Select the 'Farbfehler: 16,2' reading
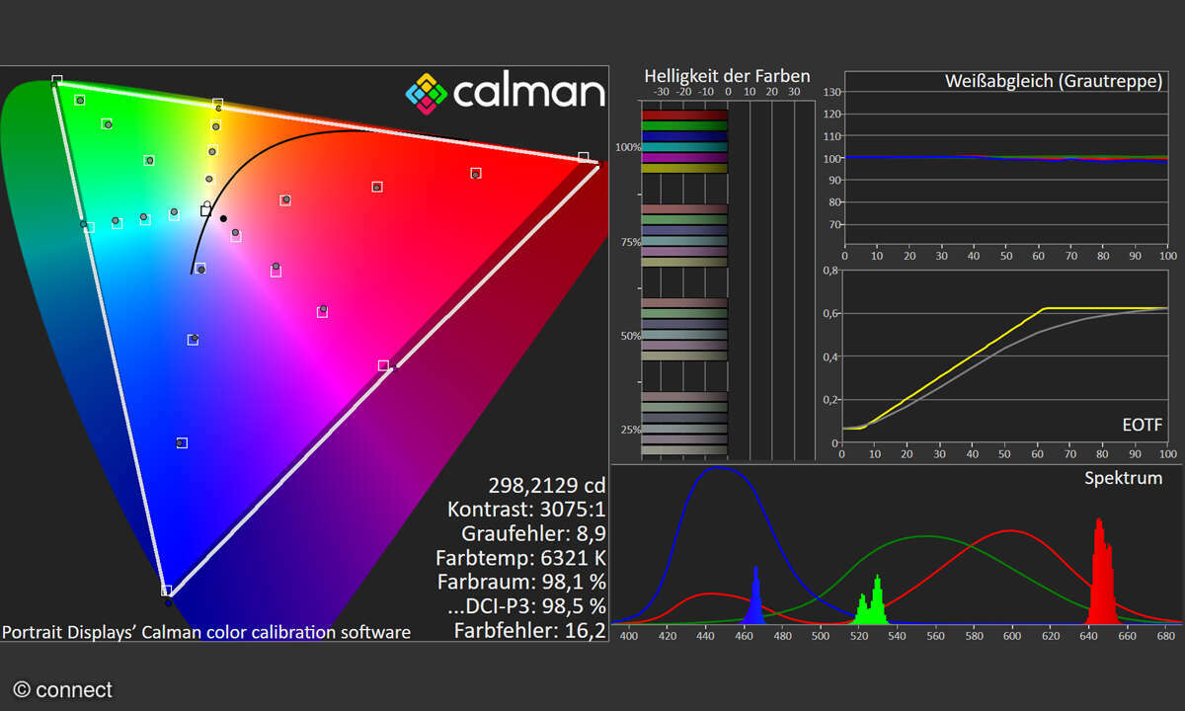 (530, 630)
